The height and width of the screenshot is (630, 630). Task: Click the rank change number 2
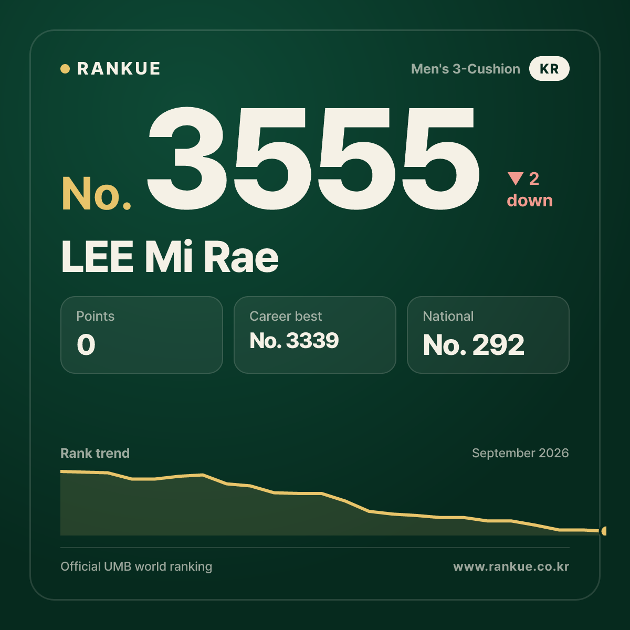(x=534, y=179)
